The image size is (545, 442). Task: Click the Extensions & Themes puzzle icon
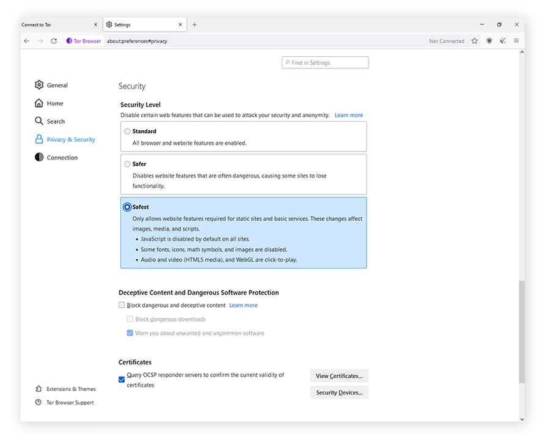[x=38, y=388]
